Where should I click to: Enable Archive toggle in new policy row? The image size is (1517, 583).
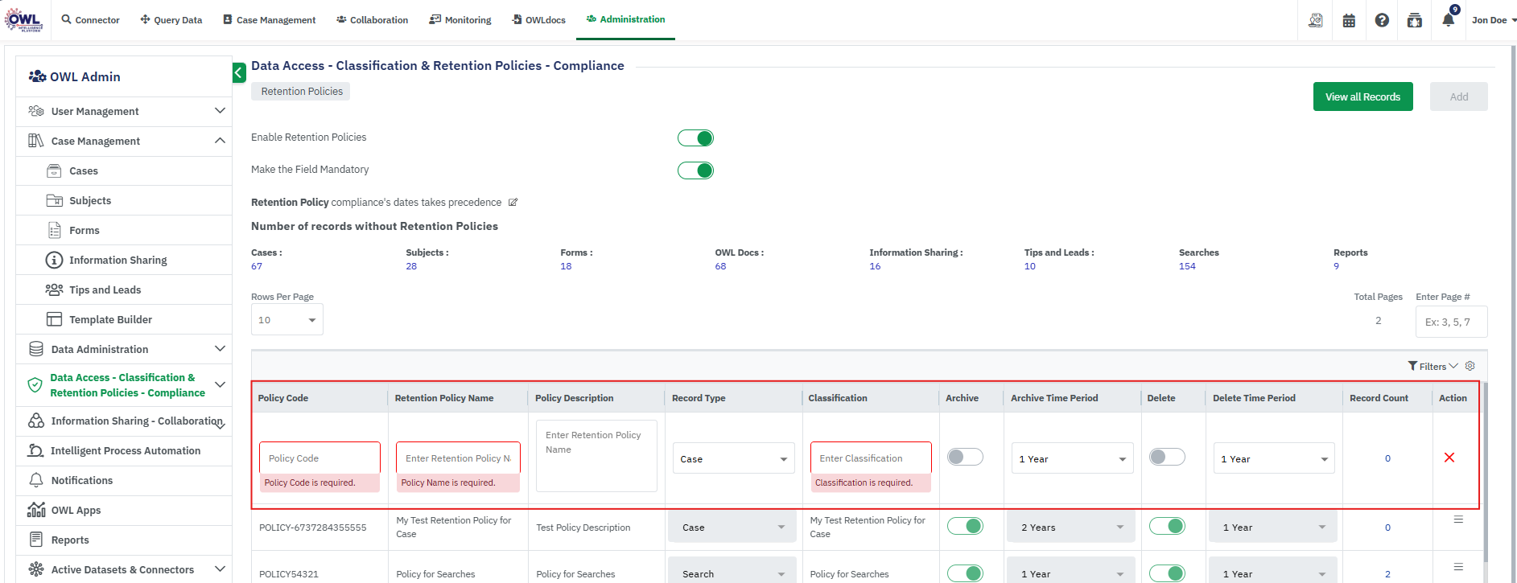pos(965,458)
